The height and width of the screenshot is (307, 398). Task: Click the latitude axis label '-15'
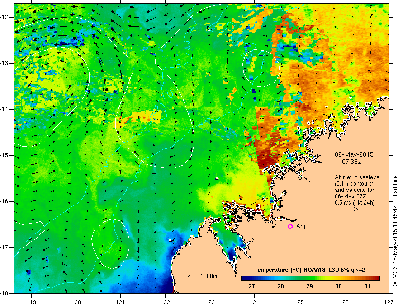[x=5, y=155]
